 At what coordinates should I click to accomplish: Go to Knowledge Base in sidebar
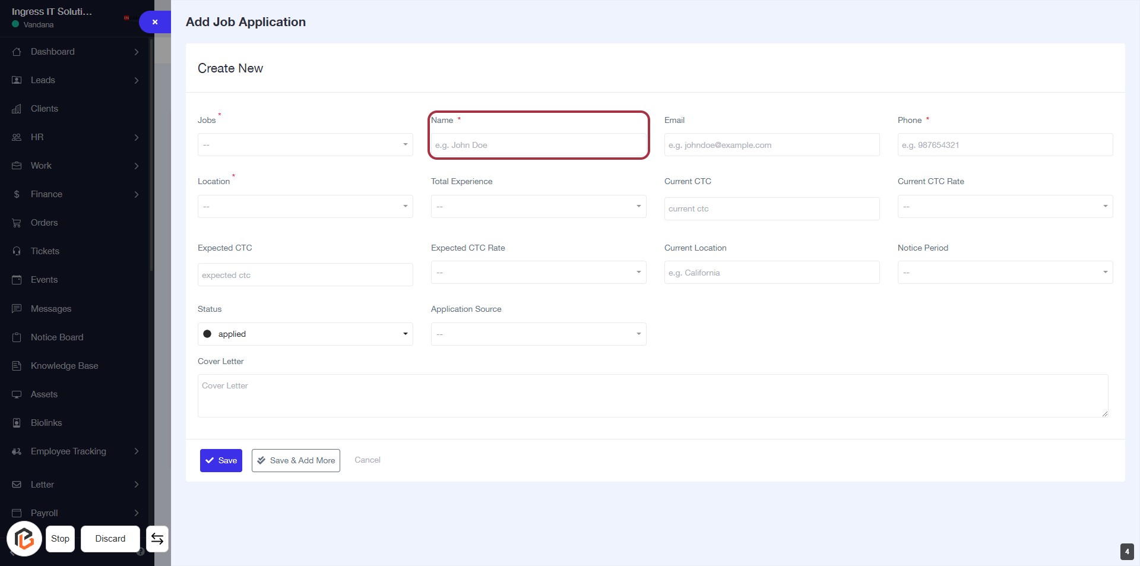coord(64,366)
